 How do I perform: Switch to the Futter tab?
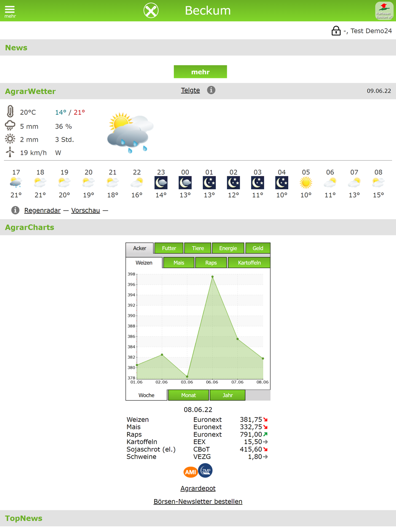[169, 248]
